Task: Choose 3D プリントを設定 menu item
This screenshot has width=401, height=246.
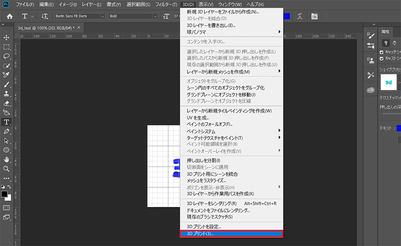Action: coord(232,226)
